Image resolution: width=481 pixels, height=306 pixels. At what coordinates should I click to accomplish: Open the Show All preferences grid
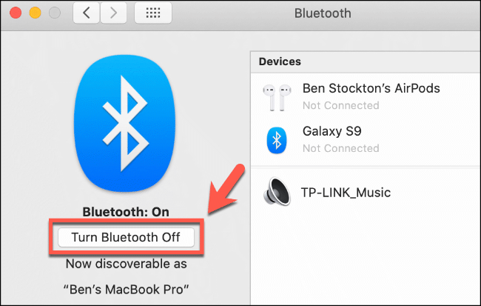pos(152,13)
